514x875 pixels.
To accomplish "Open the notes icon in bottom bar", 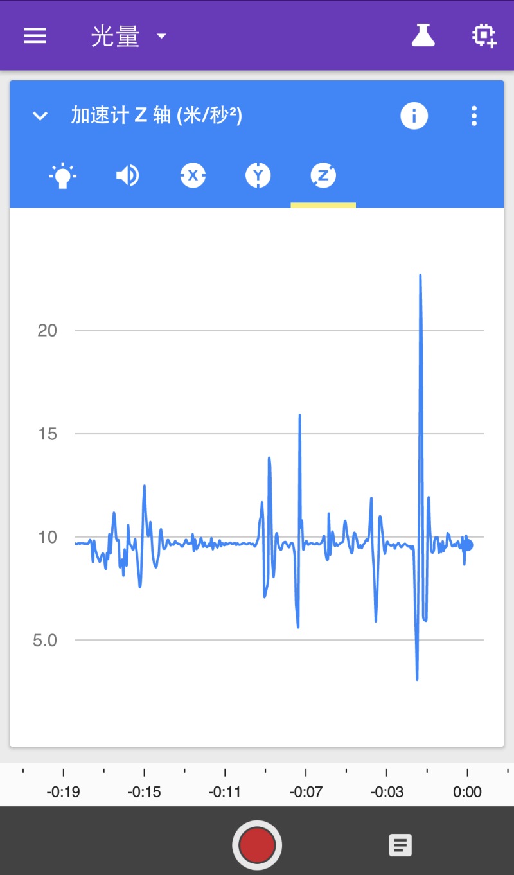I will click(x=400, y=845).
